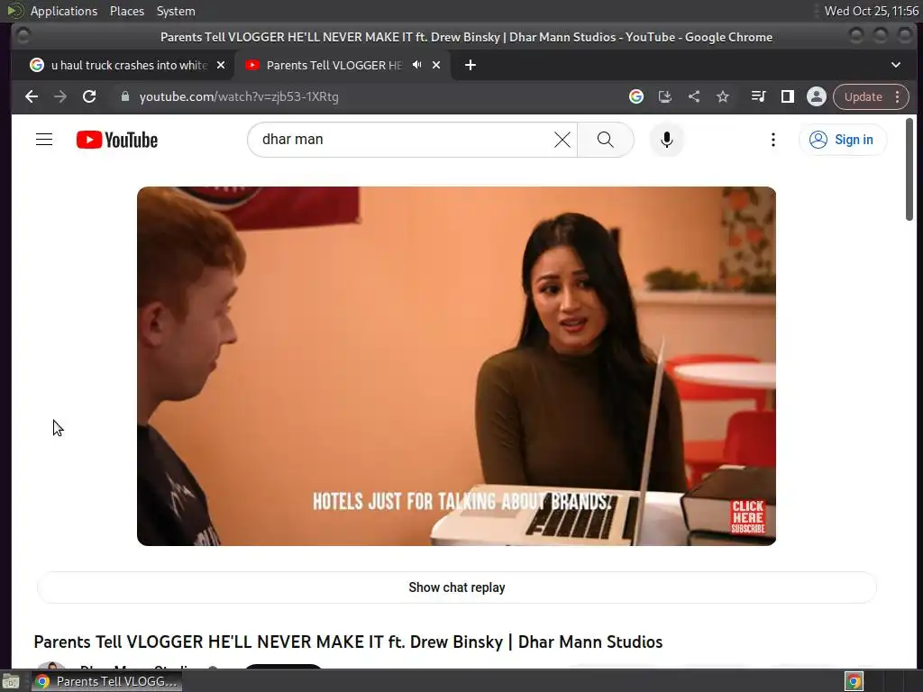This screenshot has width=923, height=692.
Task: Go forward with browser forward arrow
Action: pos(60,96)
